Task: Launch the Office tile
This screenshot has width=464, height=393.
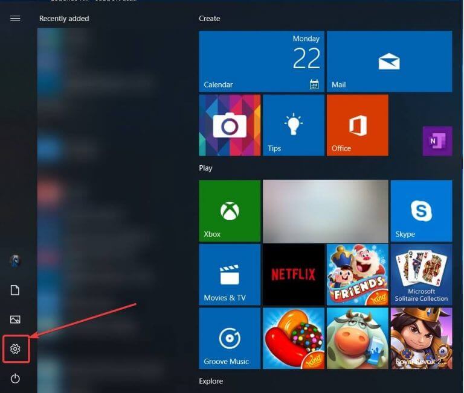Action: pos(358,125)
